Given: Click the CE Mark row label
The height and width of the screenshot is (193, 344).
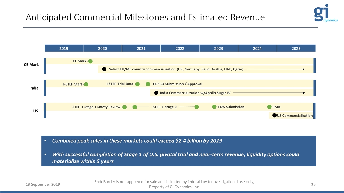Looking at the screenshot, I should pos(31,65).
